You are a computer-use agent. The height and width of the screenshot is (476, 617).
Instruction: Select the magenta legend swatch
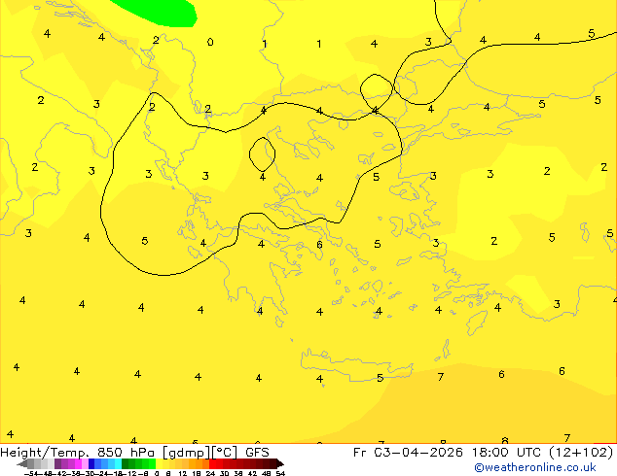[78, 463]
